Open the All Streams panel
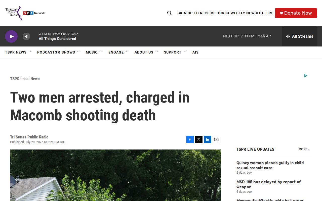Viewport: 322px width, 201px height. point(299,36)
